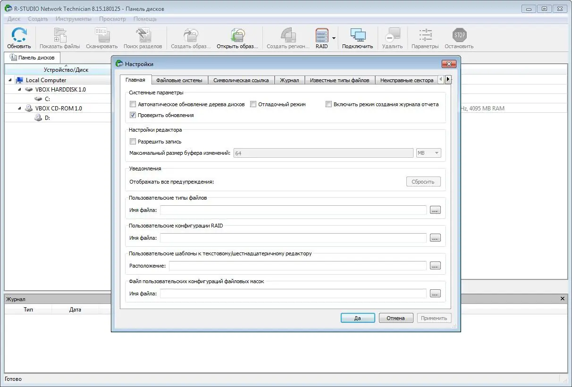
Task: Click the D: disc icon
Action: 39,118
